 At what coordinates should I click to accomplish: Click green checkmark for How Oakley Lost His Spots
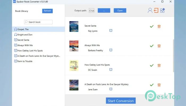[x=152, y=65]
